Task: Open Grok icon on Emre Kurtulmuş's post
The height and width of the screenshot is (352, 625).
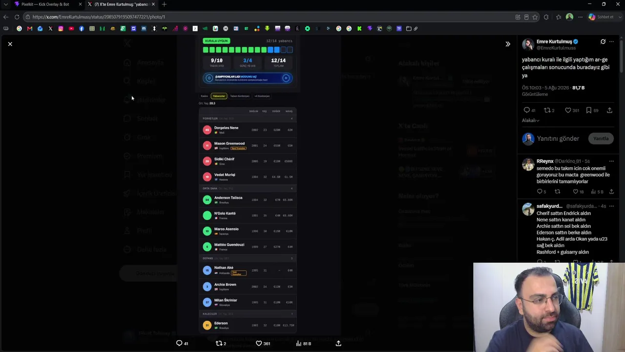Action: pyautogui.click(x=603, y=42)
